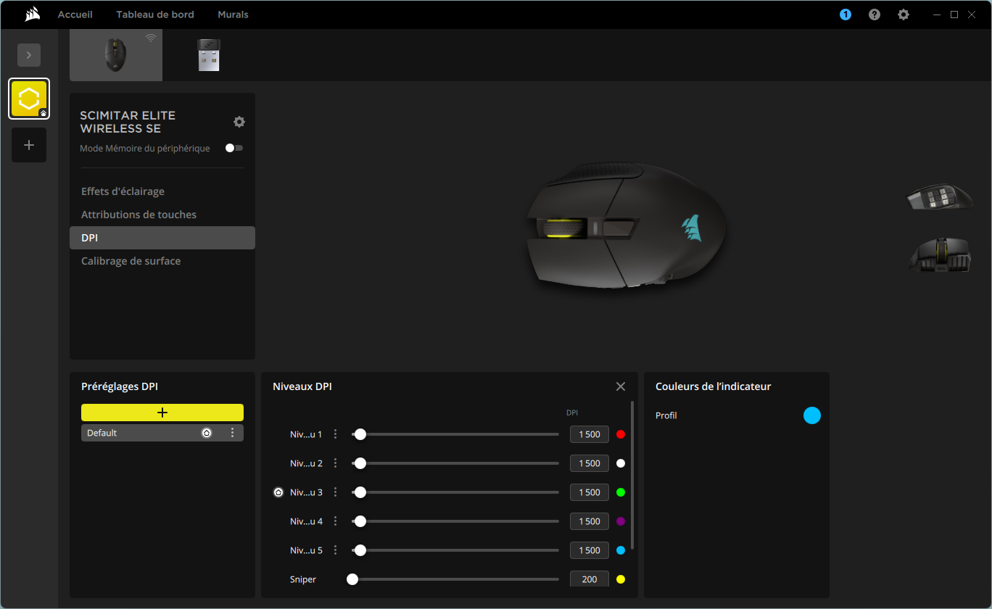Viewport: 992px width, 609px height.
Task: Pick the Profil indicator color swatch
Action: click(x=812, y=415)
